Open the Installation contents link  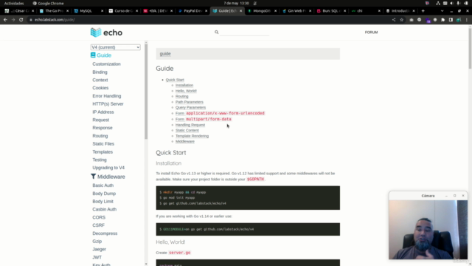(184, 86)
